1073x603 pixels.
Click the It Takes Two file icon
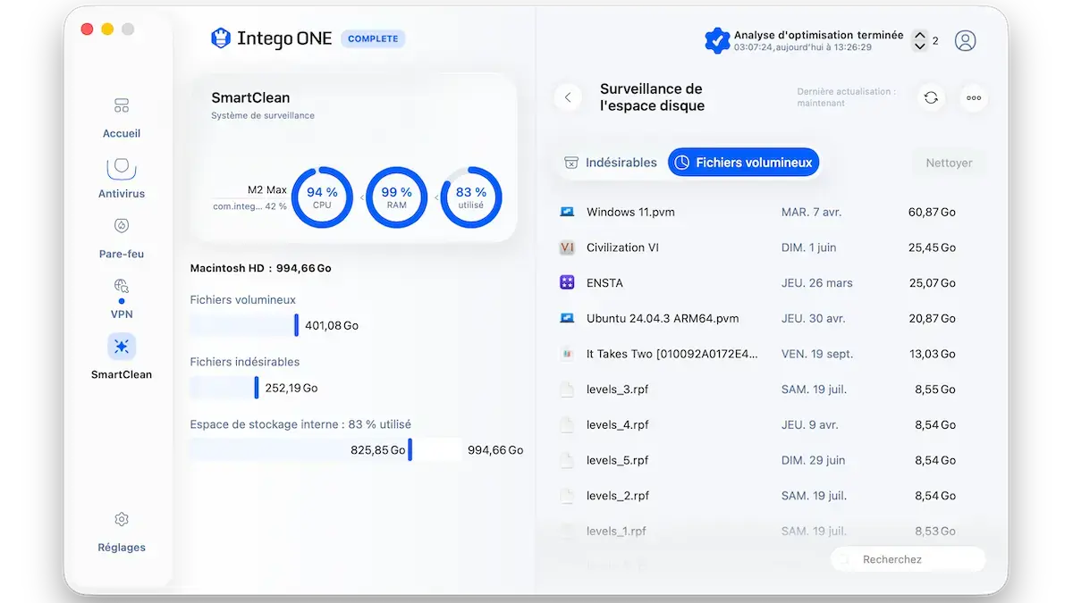(x=567, y=354)
